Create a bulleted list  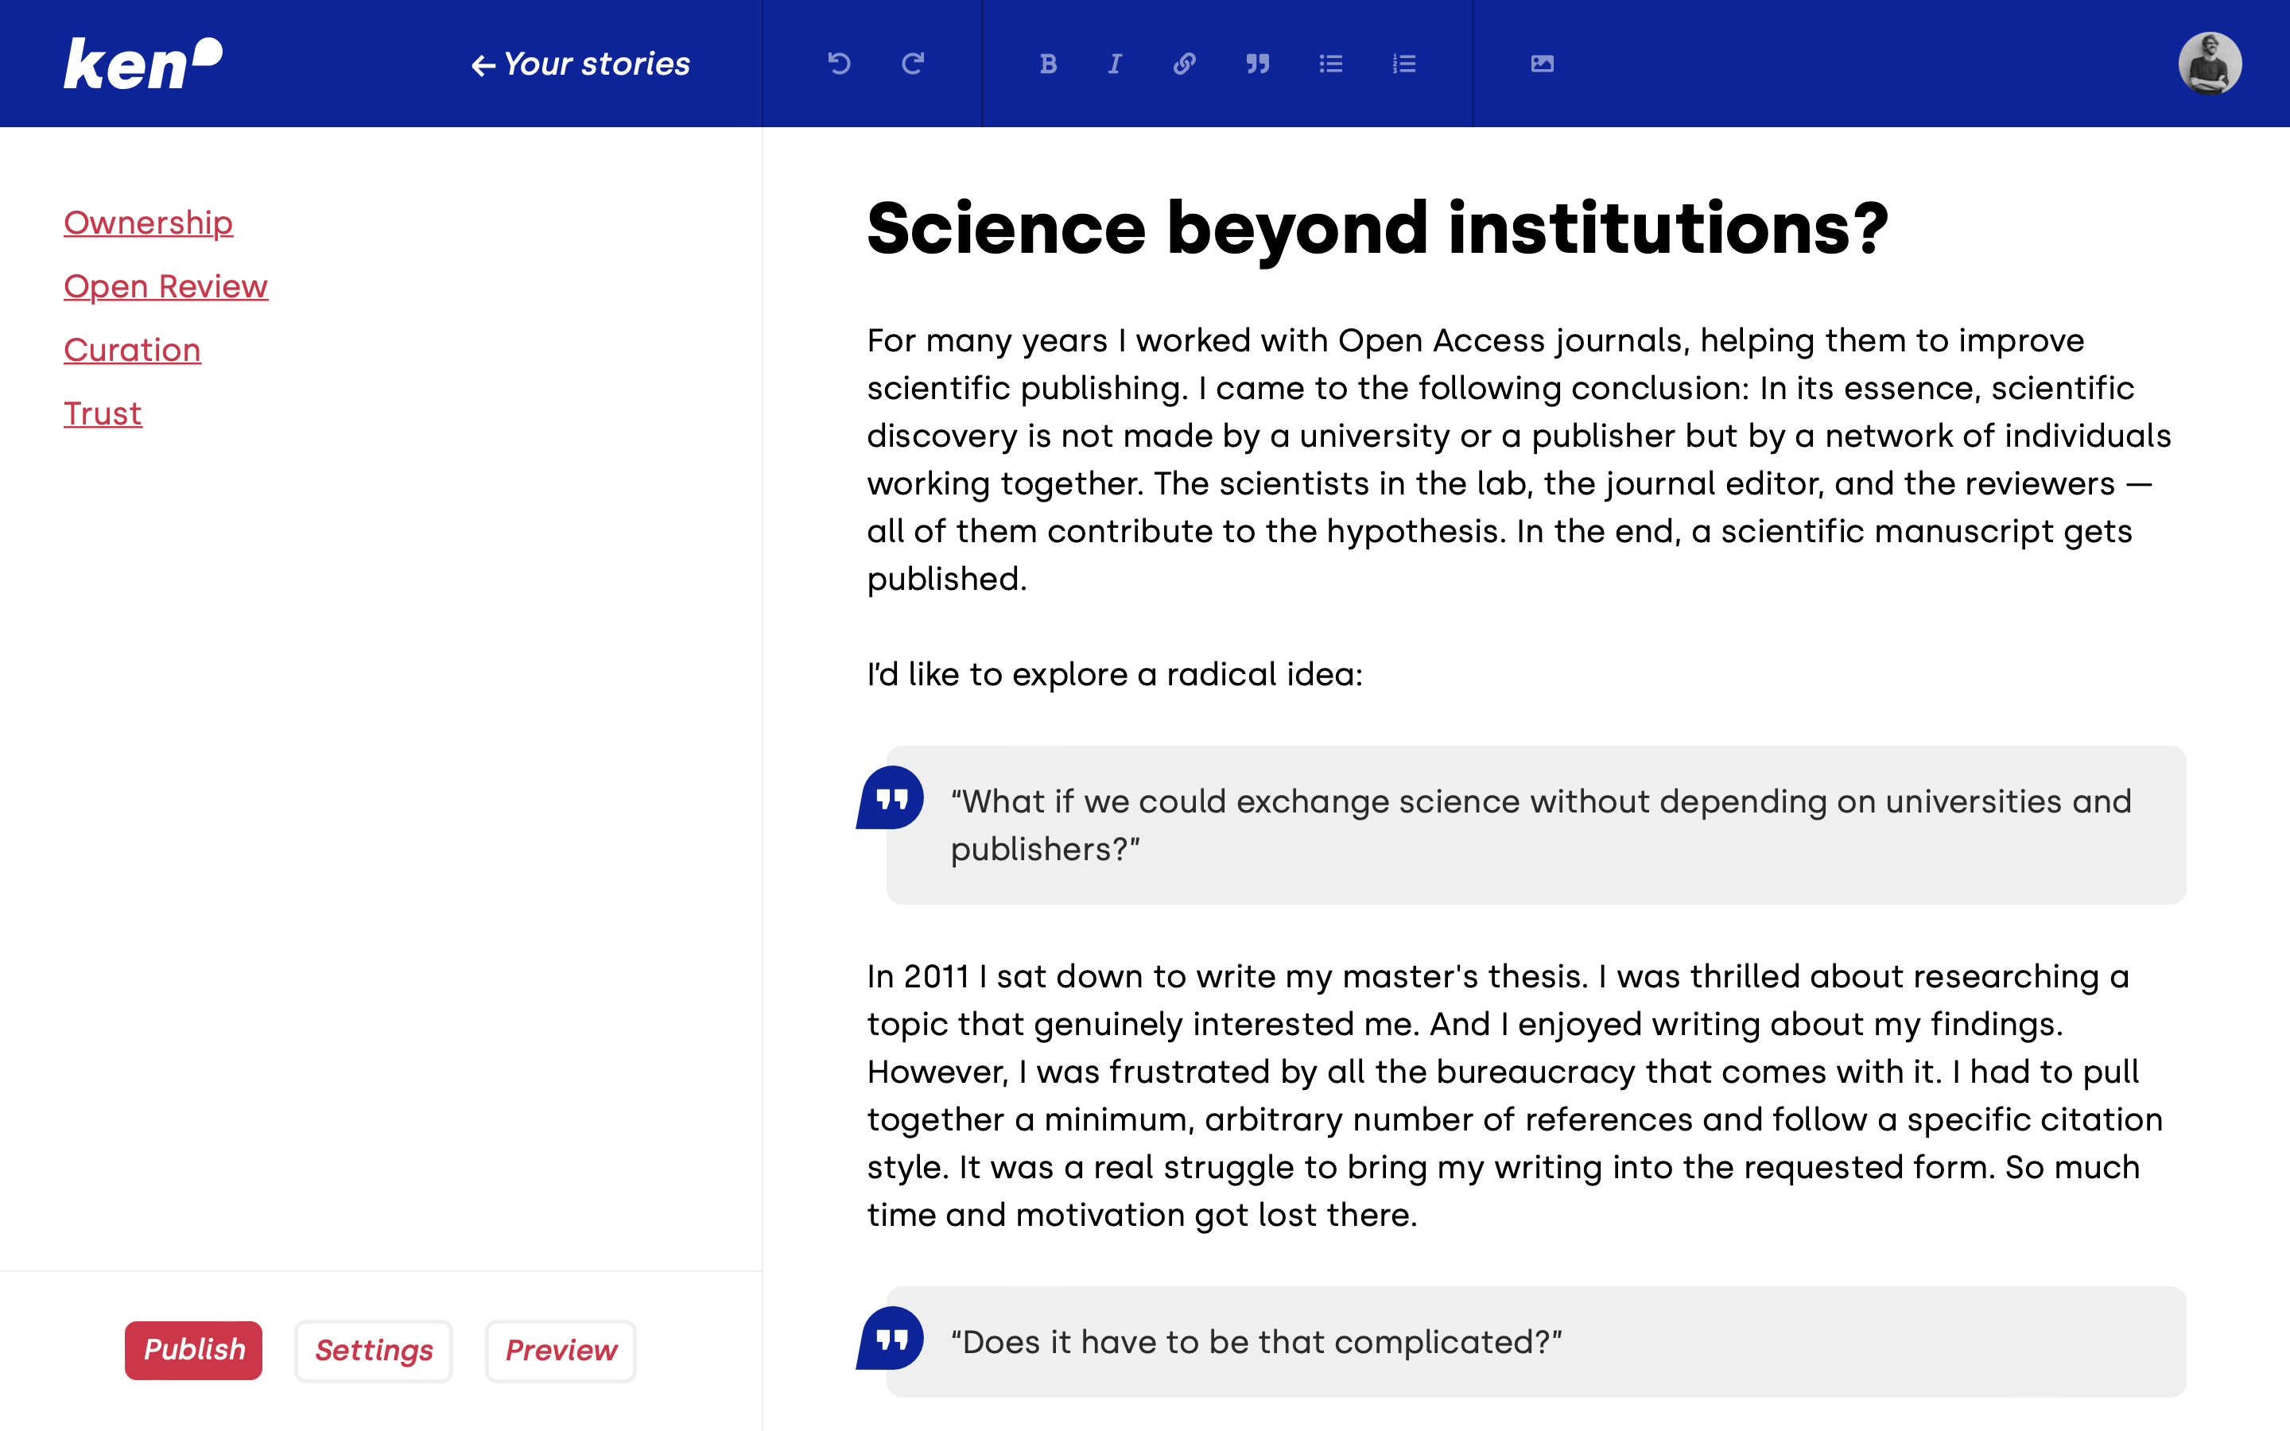coord(1330,64)
